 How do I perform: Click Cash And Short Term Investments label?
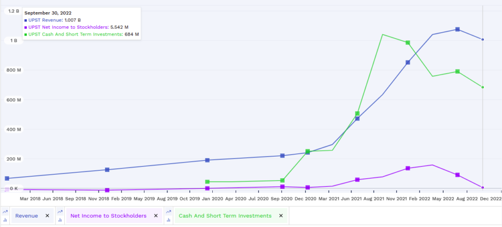[225, 216]
